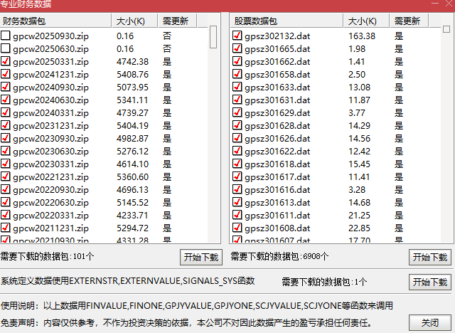Toggle gpsz301626.dat checkbox
The width and height of the screenshot is (455, 333).
pyautogui.click(x=237, y=138)
